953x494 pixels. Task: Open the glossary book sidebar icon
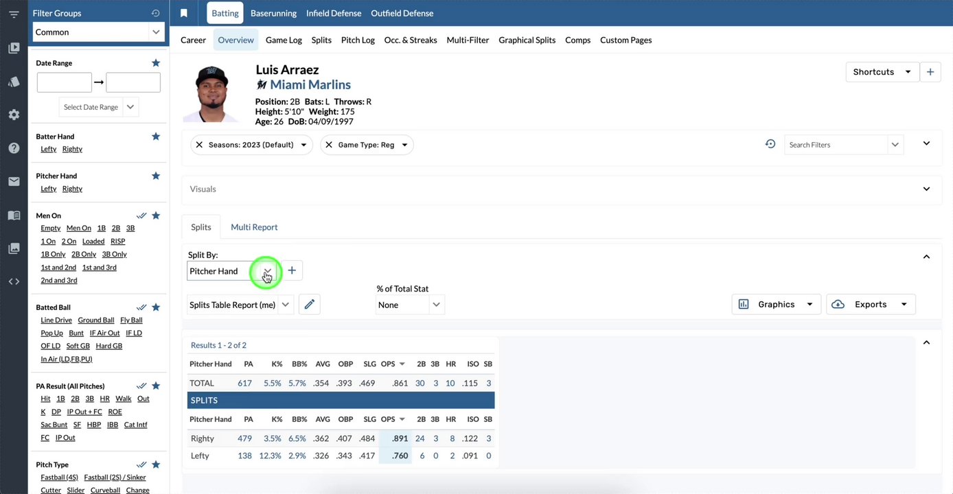(x=14, y=215)
